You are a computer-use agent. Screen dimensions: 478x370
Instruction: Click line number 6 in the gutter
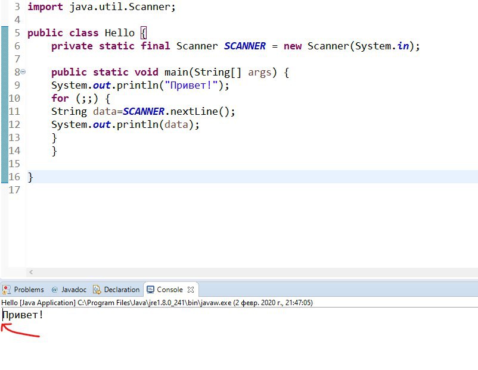(17, 46)
